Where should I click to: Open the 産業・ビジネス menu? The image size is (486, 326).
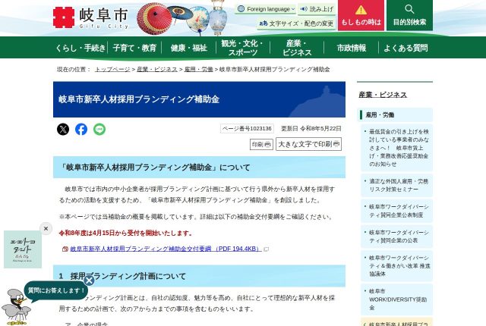tap(297, 48)
